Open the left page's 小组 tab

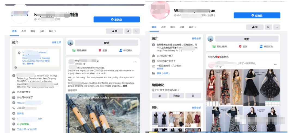click(42, 31)
